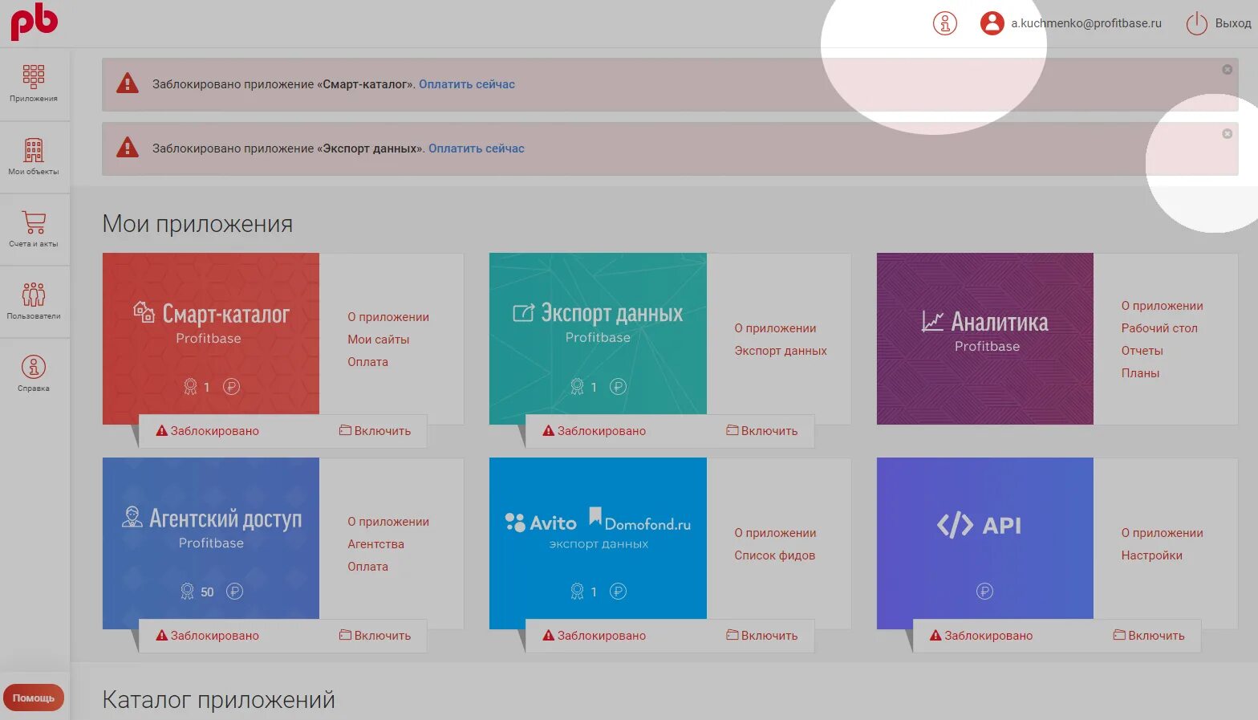
Task: Click the ruble icon on Avito tile
Action: (618, 592)
